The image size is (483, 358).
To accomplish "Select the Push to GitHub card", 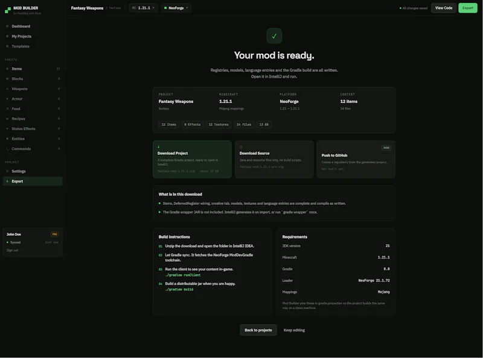I will click(356, 159).
